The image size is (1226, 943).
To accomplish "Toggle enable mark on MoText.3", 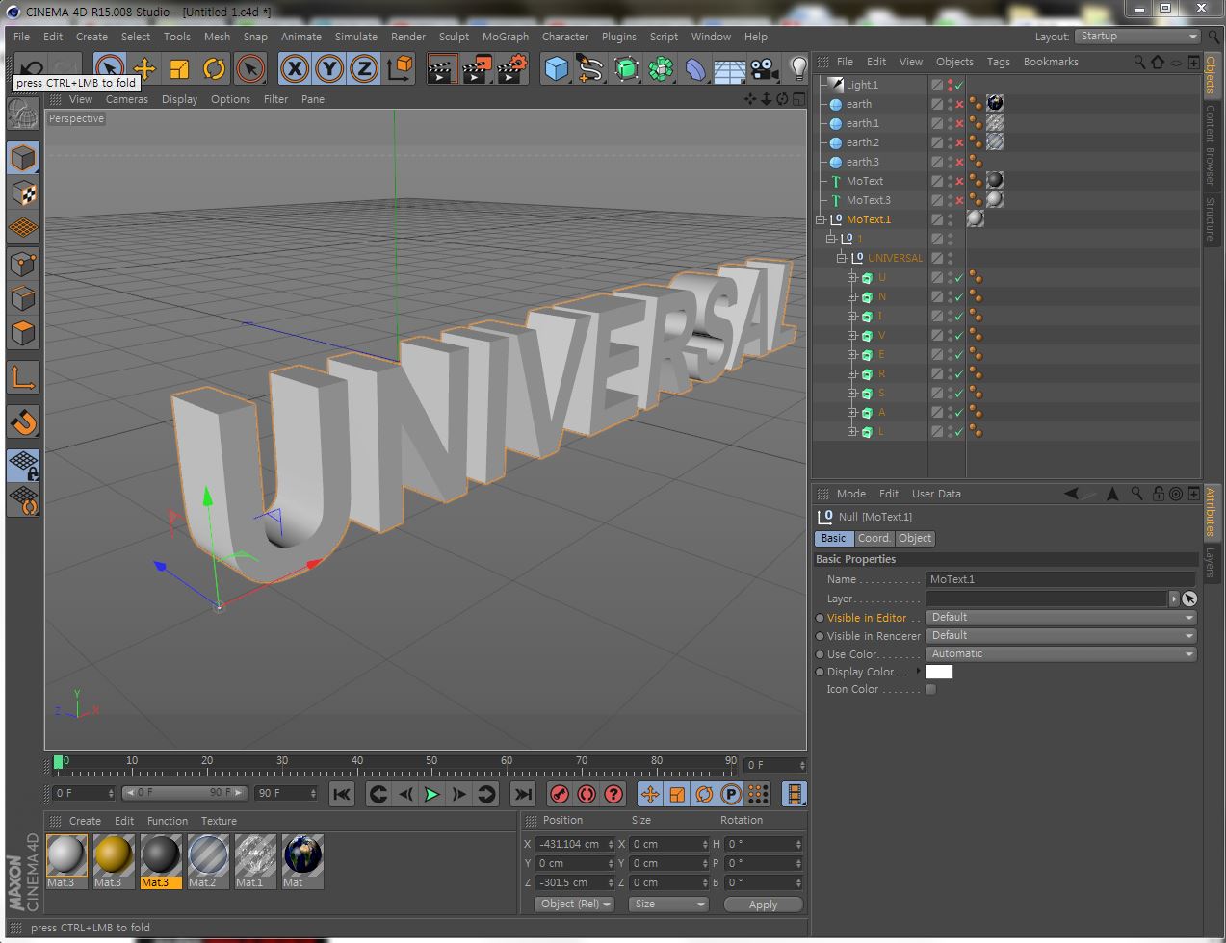I will [959, 200].
